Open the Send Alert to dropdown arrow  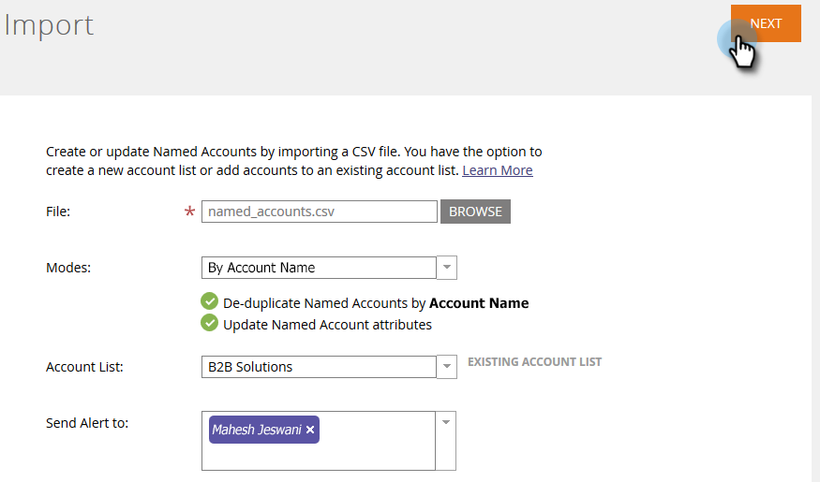(x=446, y=422)
